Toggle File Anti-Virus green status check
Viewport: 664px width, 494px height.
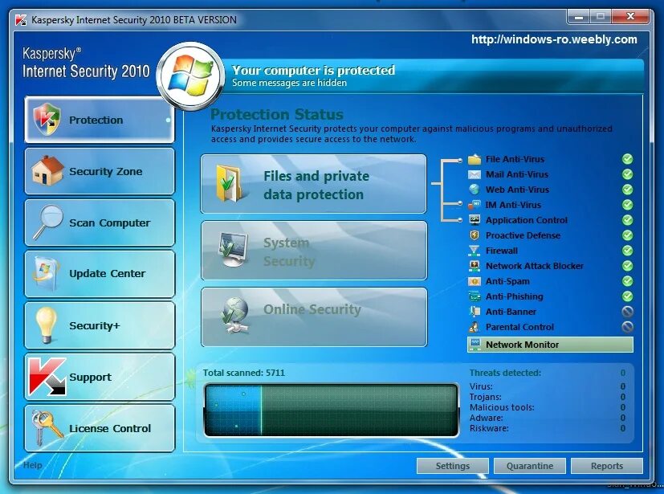pos(627,159)
